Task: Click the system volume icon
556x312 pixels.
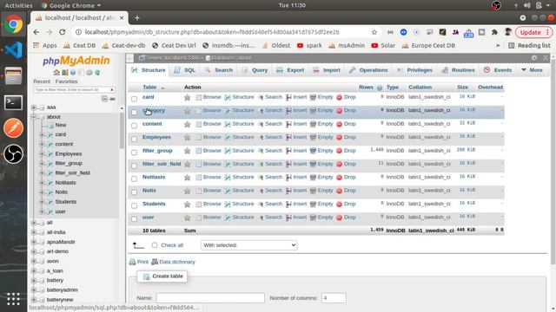Action: point(527,5)
